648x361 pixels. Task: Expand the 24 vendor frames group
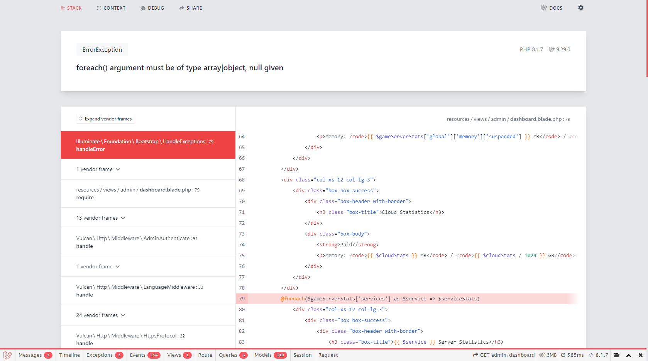pyautogui.click(x=100, y=315)
